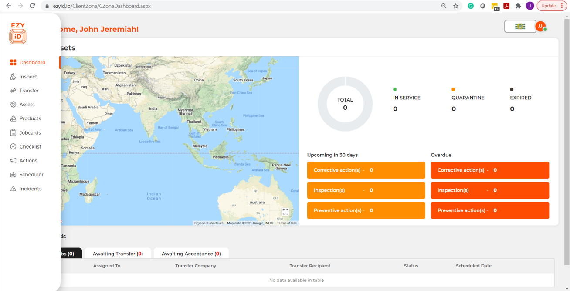Toggle the map fullscreen control

point(285,211)
